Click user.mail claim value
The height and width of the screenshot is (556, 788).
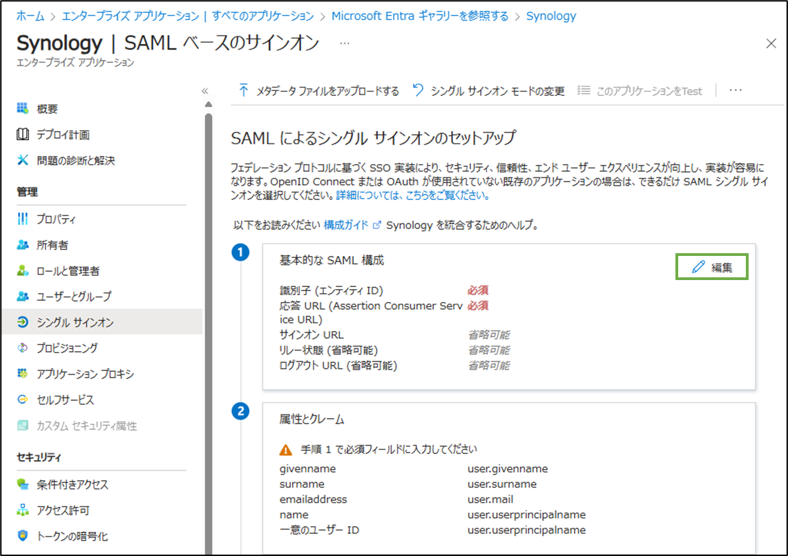(490, 499)
